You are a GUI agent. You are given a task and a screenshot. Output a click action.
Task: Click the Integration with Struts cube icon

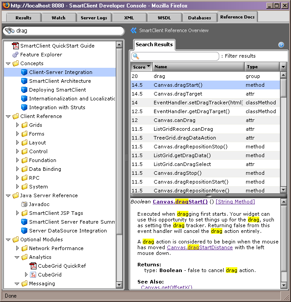[x=24, y=107]
